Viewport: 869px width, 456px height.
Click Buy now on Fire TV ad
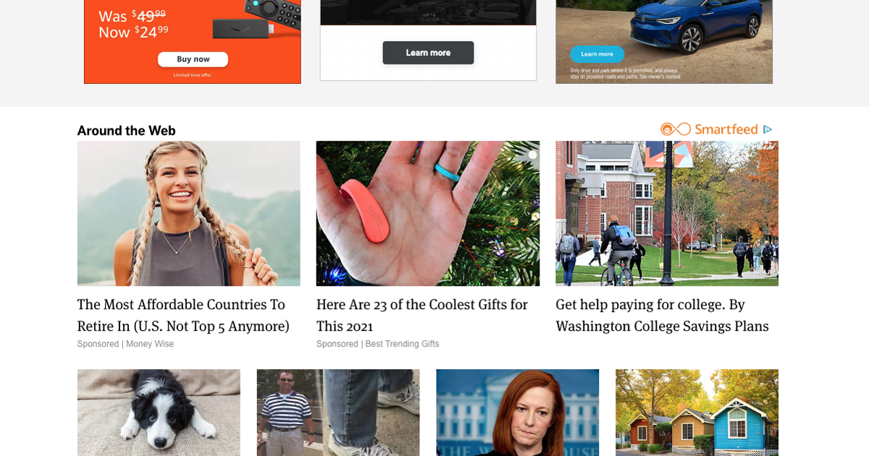[x=193, y=59]
